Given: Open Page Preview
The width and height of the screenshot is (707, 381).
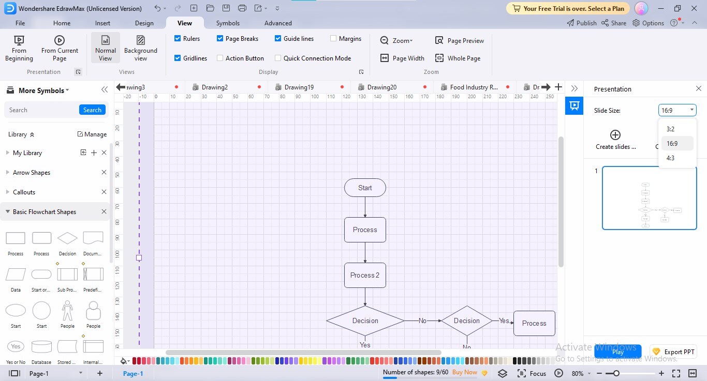Looking at the screenshot, I should [460, 41].
